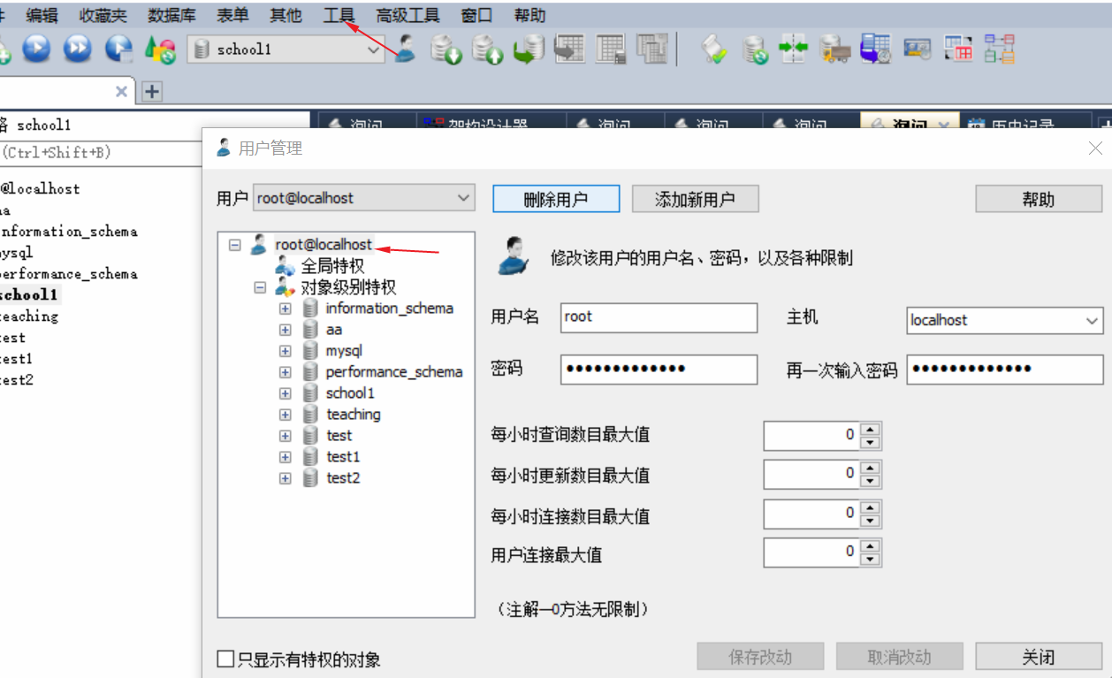Select the database import icon with green up arrow
The image size is (1112, 678).
click(x=489, y=50)
